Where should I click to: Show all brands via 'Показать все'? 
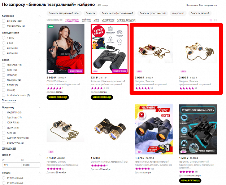coord(9,100)
